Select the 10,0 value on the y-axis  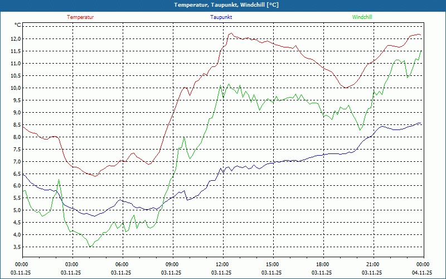coord(14,88)
